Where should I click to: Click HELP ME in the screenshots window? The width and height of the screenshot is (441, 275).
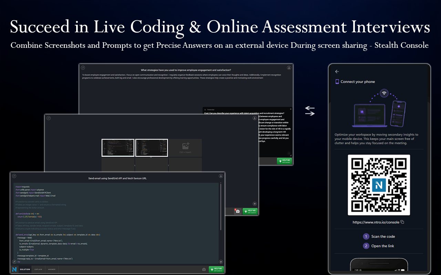pos(250,211)
